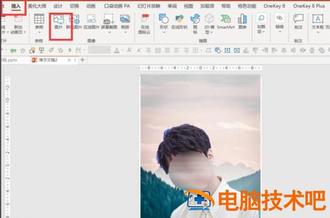Select the portrait picture on the slide
330x218 pixels.
pyautogui.click(x=200, y=146)
